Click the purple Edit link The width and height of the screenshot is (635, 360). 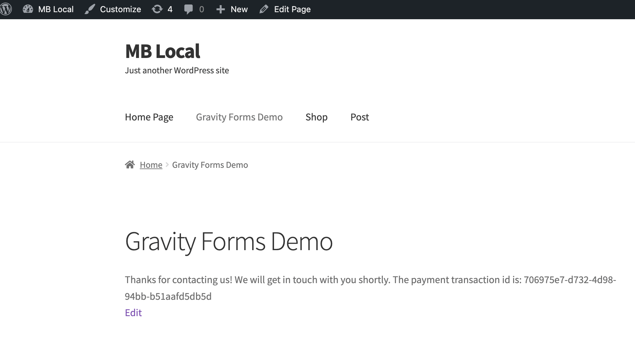pyautogui.click(x=133, y=313)
